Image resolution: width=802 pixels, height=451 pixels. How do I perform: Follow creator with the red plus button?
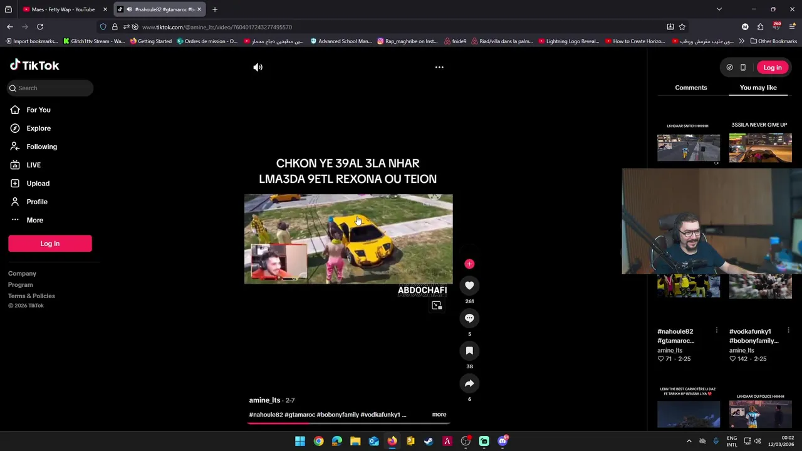[x=469, y=264]
